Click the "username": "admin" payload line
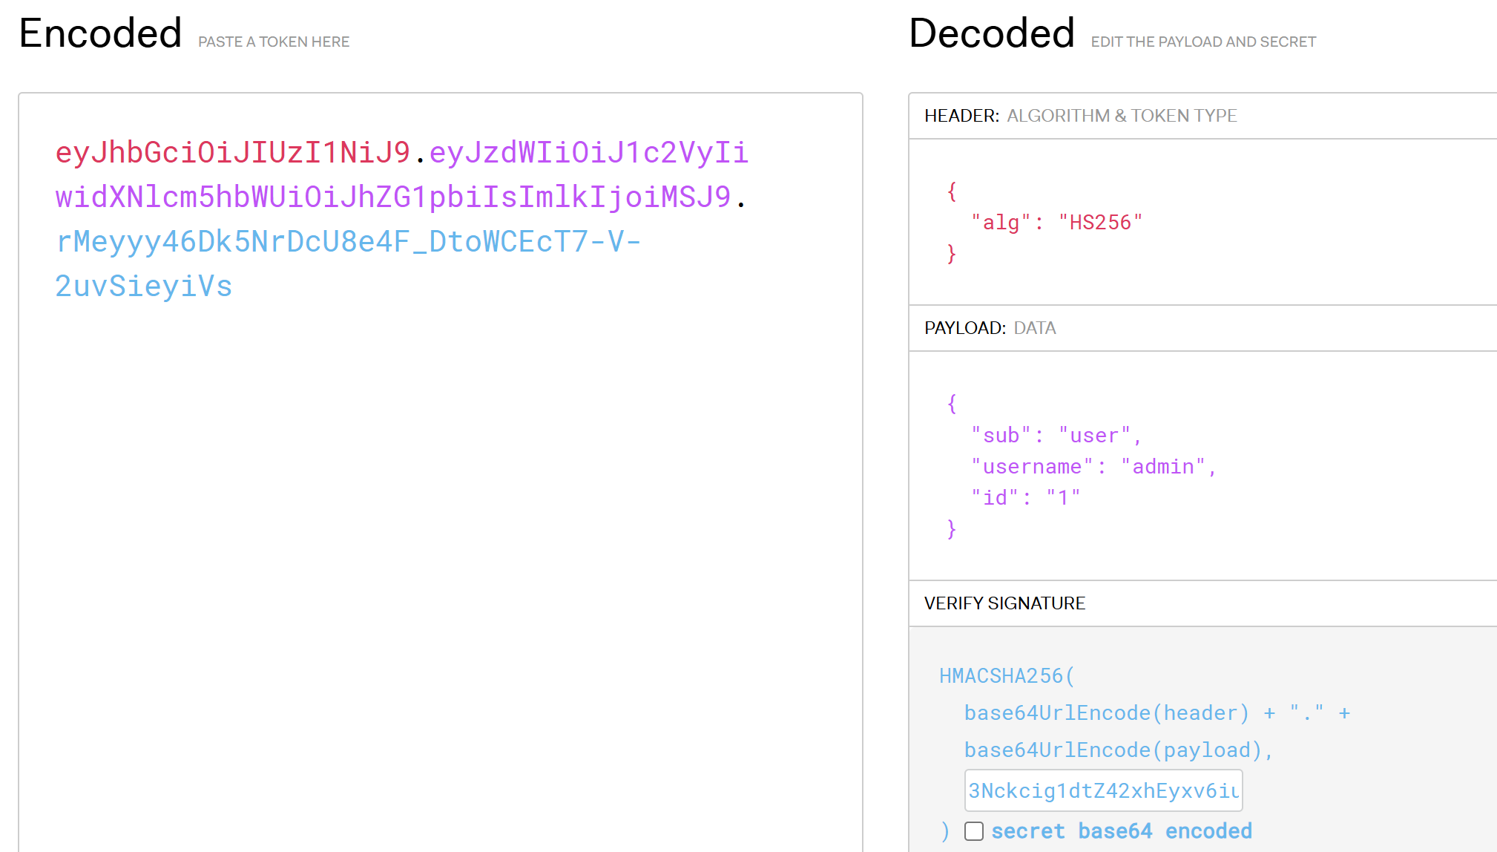The image size is (1497, 852). (x=1093, y=467)
